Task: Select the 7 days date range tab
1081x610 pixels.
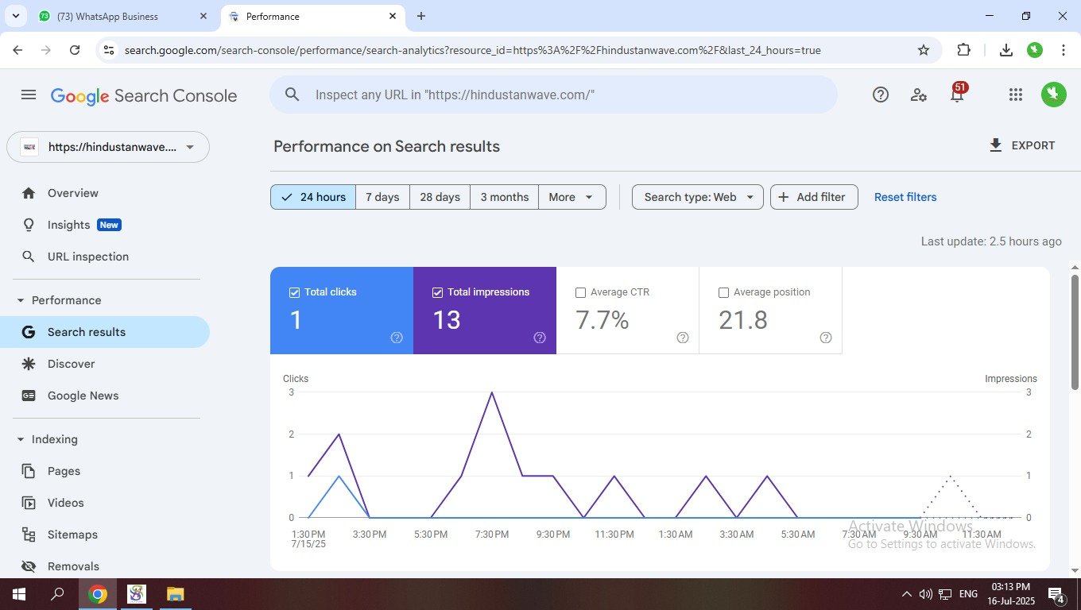Action: point(382,197)
